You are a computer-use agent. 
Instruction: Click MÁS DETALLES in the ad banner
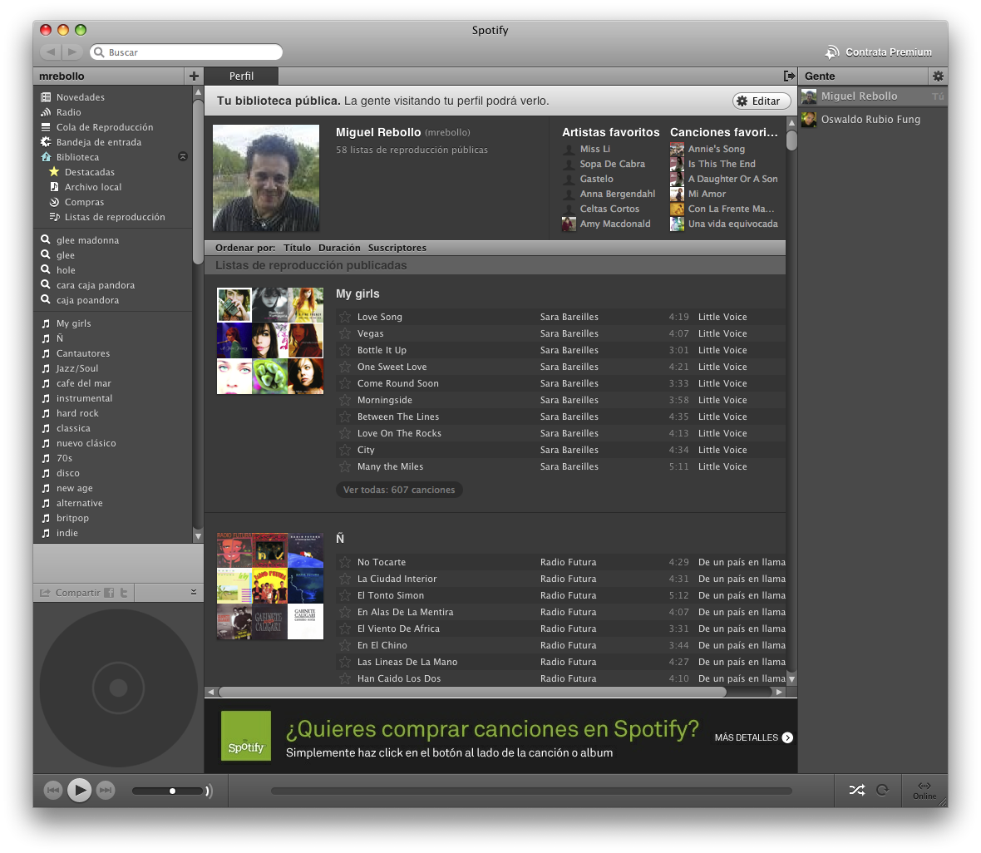point(754,737)
